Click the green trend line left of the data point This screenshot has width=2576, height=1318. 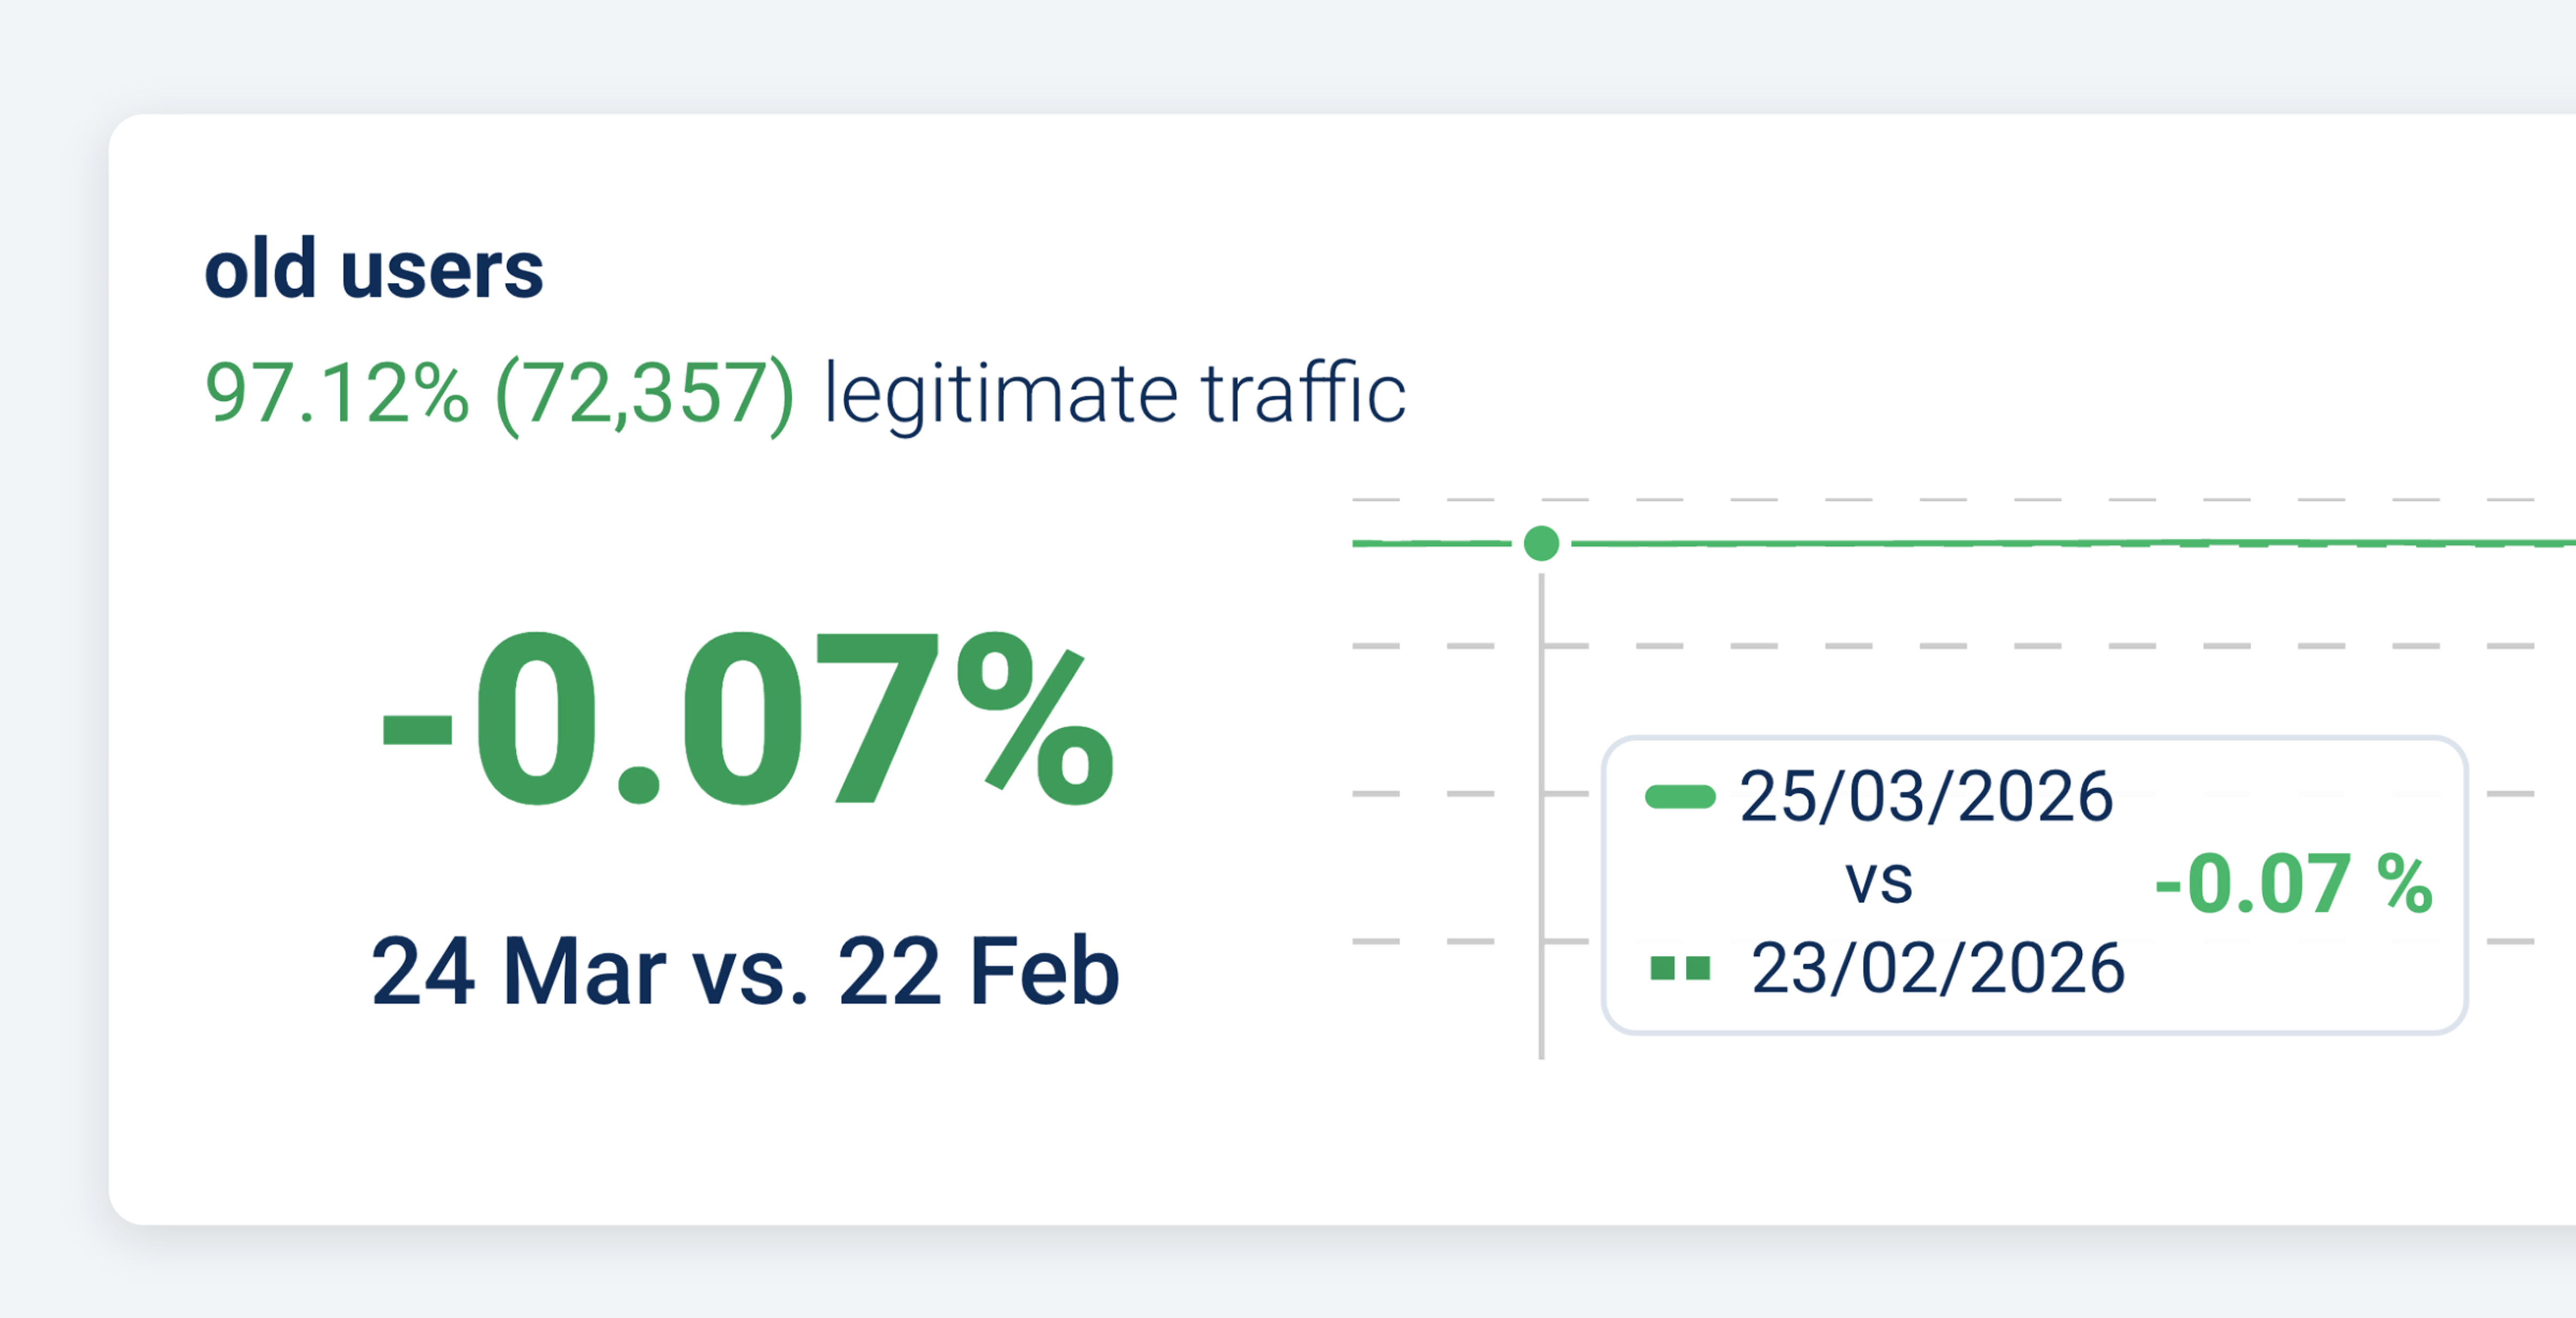click(1430, 543)
